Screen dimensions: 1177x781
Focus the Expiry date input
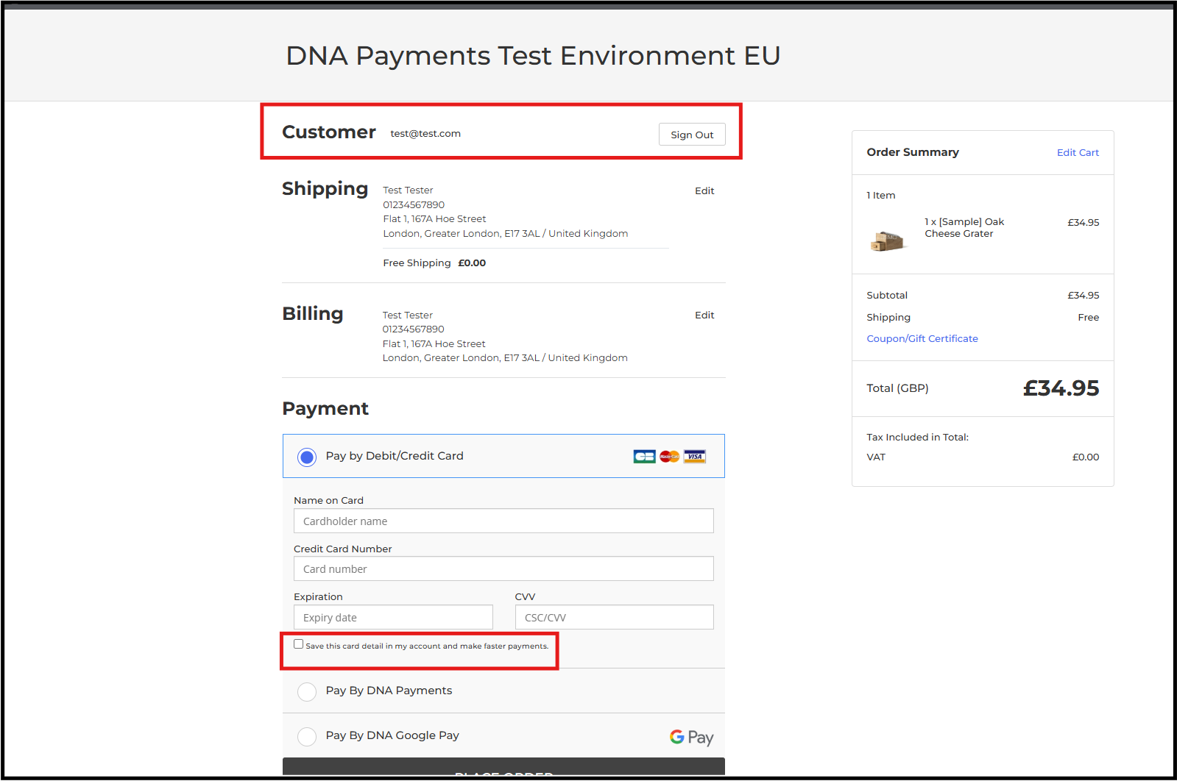pos(393,618)
